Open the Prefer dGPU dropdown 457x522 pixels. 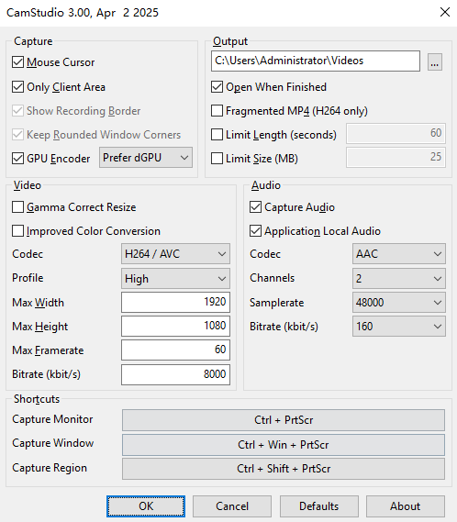(146, 158)
